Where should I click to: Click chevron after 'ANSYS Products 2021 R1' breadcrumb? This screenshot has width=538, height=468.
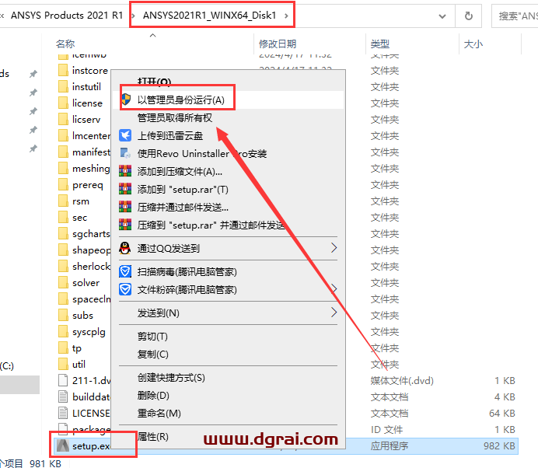(x=133, y=16)
